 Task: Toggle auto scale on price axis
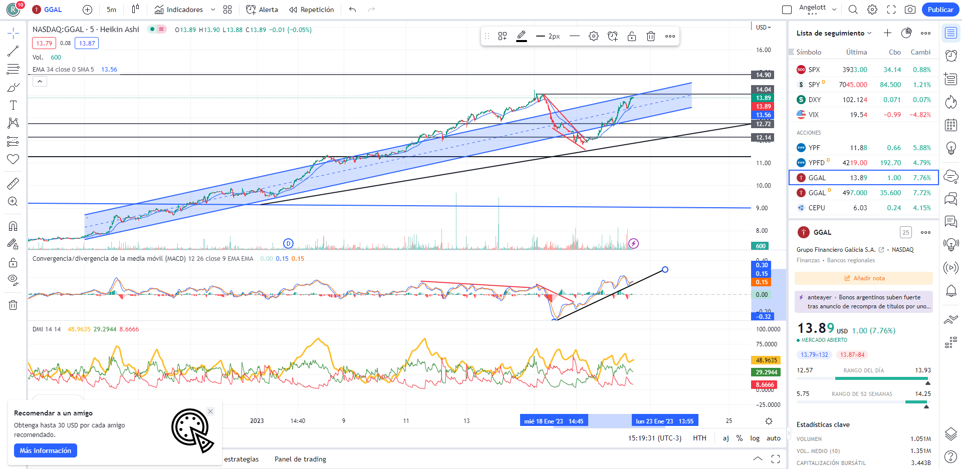click(774, 438)
